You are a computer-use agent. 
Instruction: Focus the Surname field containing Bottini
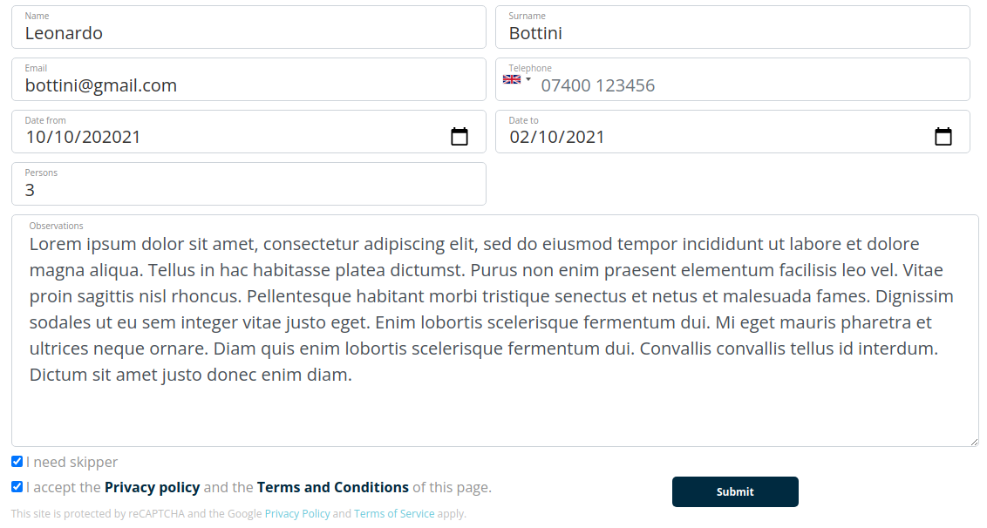click(732, 27)
